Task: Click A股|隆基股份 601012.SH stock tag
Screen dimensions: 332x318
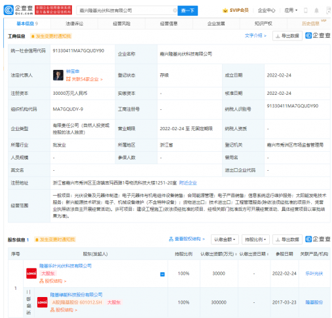Action: tap(77, 302)
